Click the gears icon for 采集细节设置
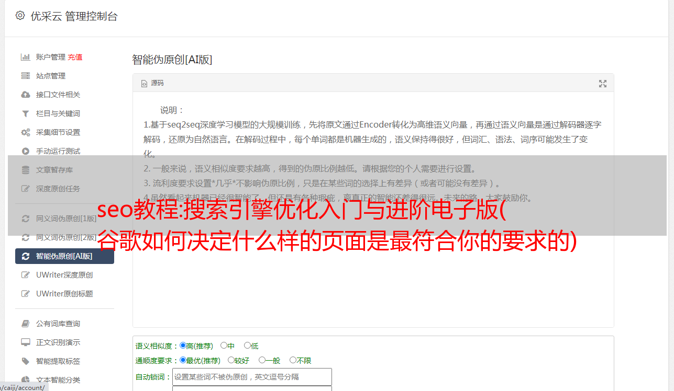Image resolution: width=674 pixels, height=391 pixels. tap(25, 132)
